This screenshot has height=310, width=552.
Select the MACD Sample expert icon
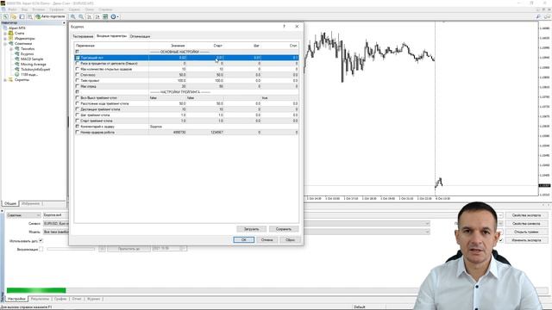coord(17,59)
